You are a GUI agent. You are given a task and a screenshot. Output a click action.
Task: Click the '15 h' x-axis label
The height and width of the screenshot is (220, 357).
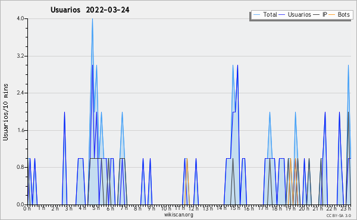pos(235,208)
